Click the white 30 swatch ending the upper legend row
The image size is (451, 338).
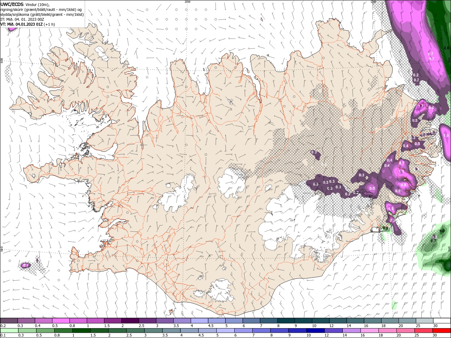pyautogui.click(x=442, y=321)
